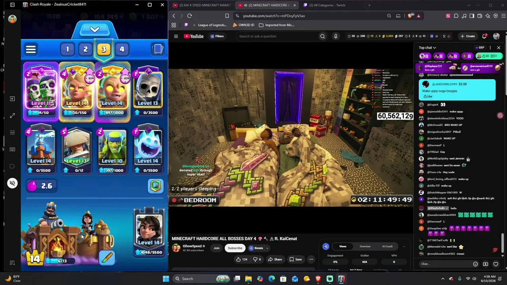Open the emoji picker in chat

475,264
